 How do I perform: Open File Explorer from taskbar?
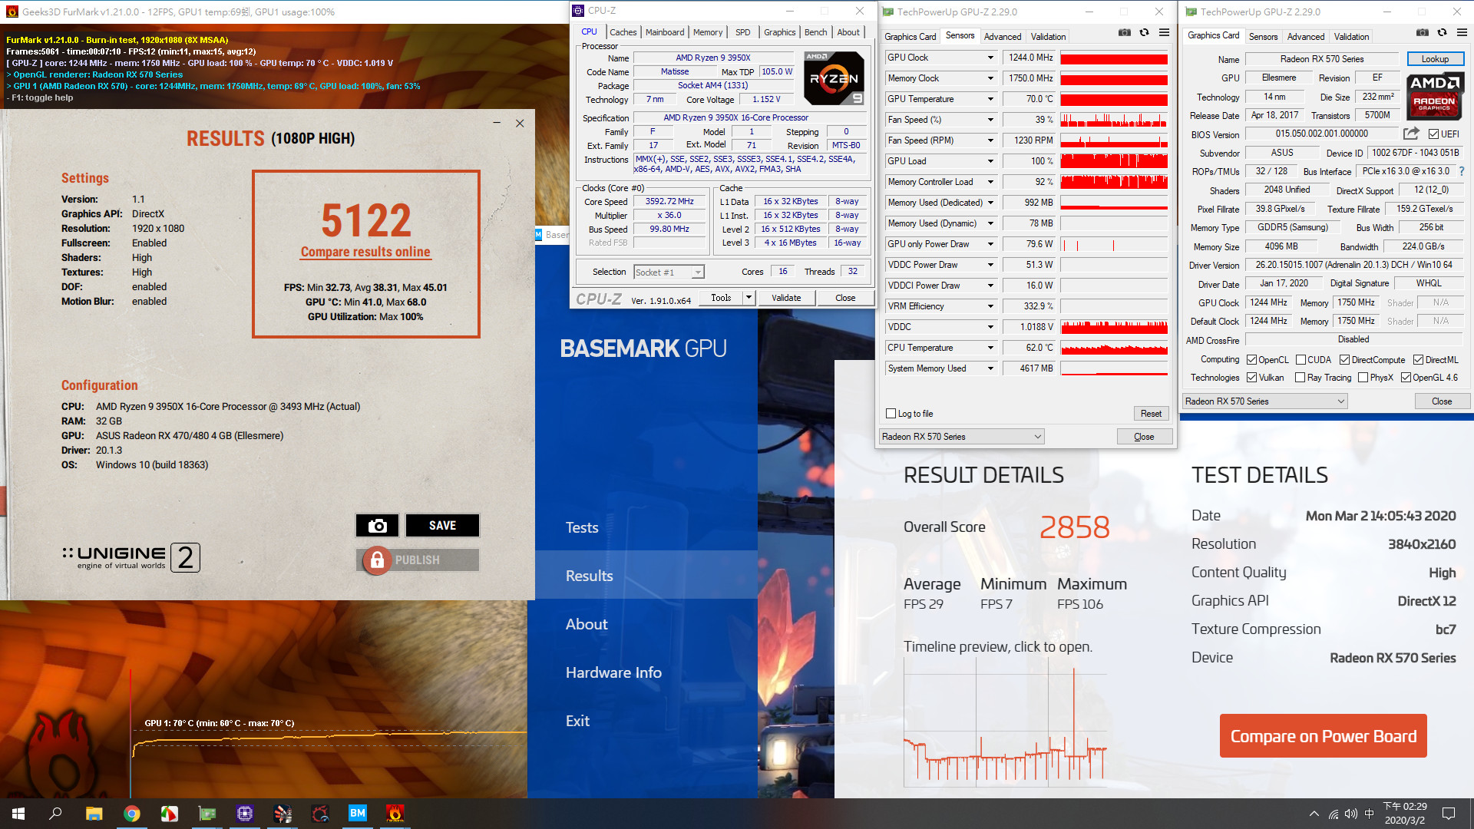click(94, 814)
